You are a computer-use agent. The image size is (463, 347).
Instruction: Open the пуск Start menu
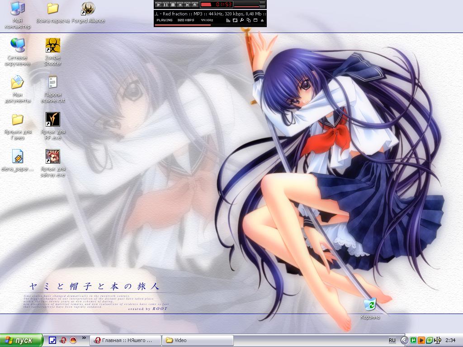tap(21, 341)
